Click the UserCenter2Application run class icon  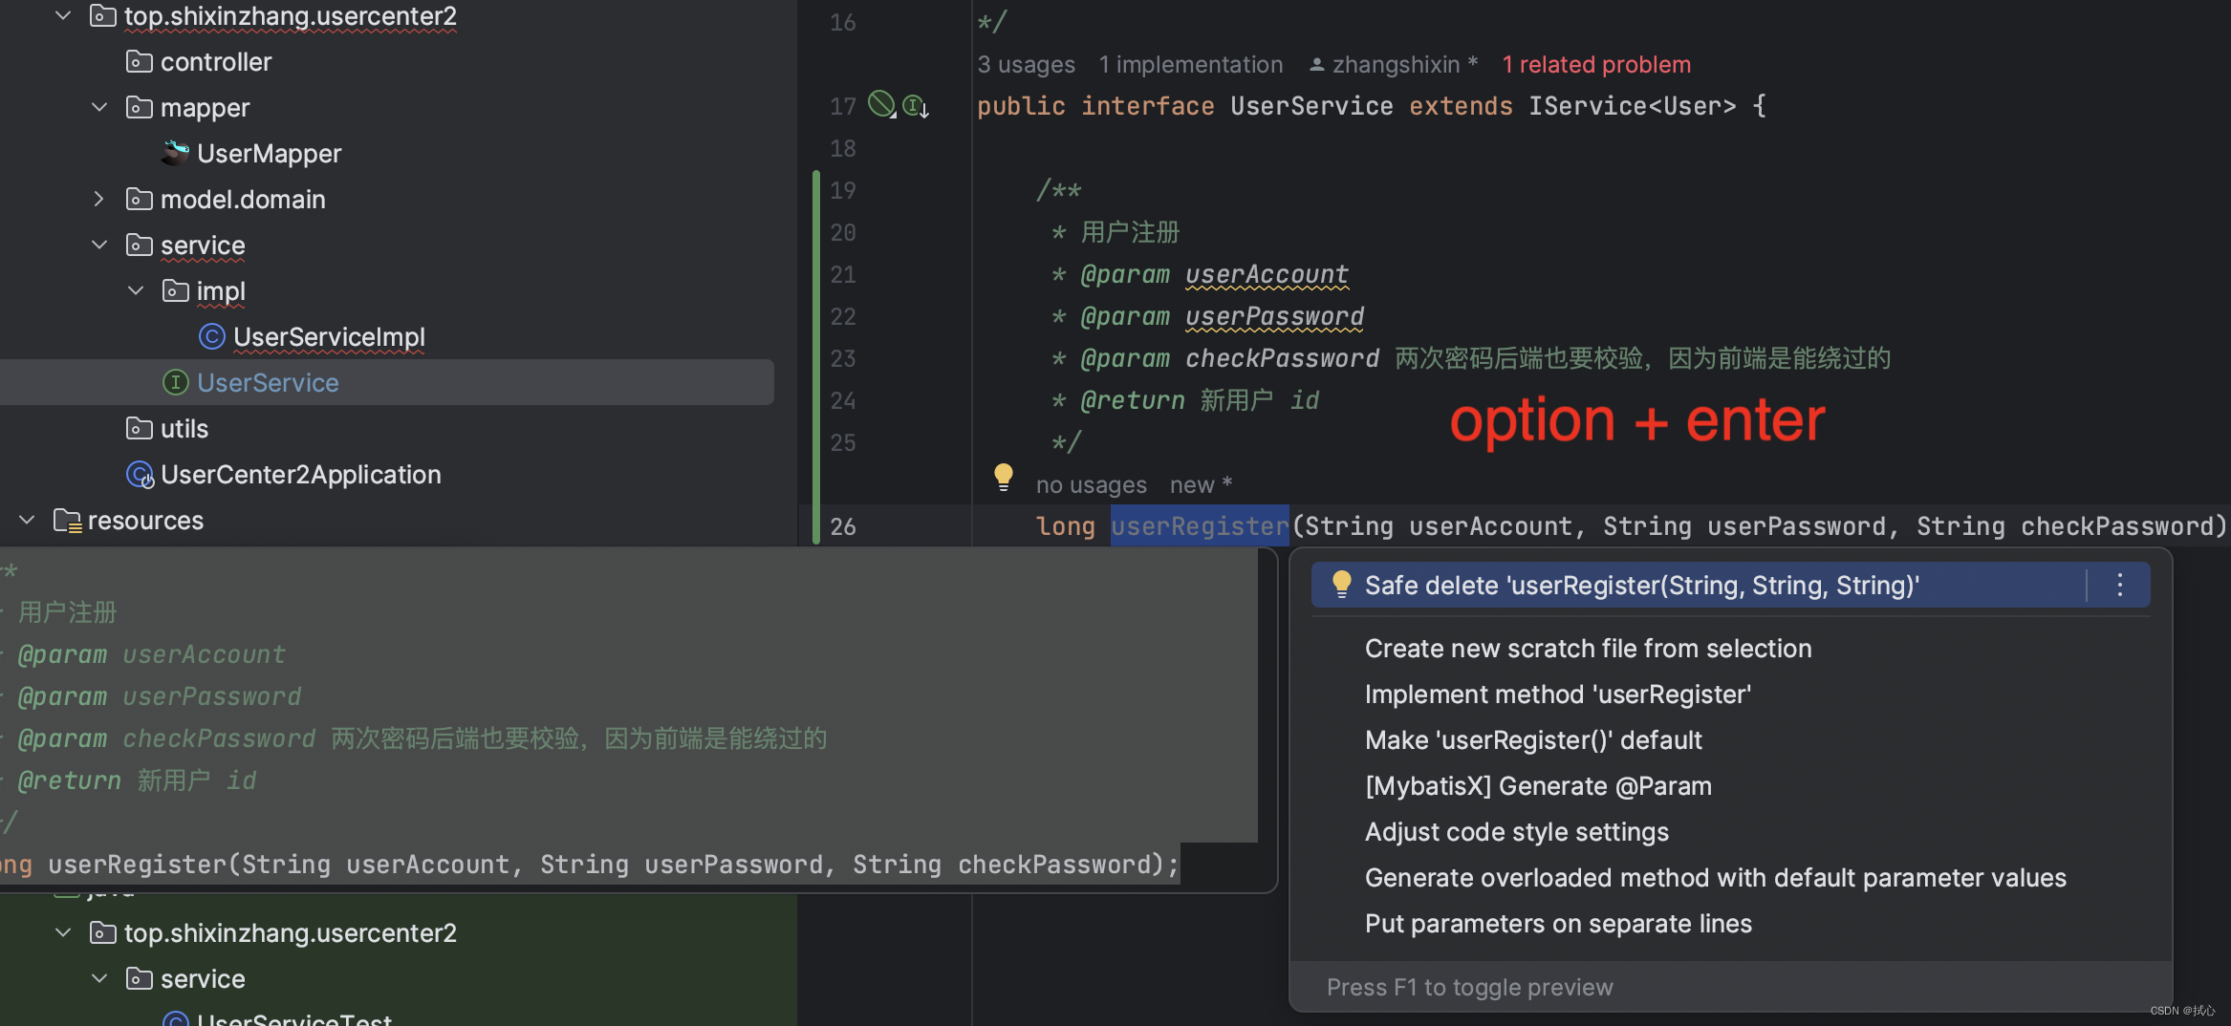(140, 474)
